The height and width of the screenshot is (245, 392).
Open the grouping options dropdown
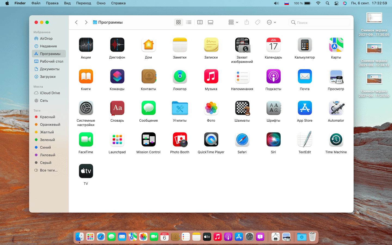pyautogui.click(x=233, y=22)
